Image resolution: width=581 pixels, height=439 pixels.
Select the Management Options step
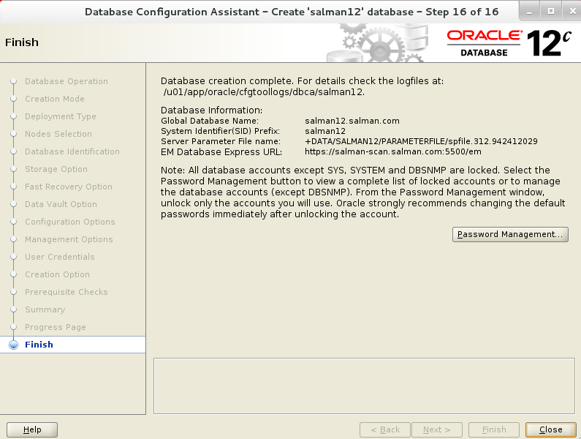[x=69, y=239]
